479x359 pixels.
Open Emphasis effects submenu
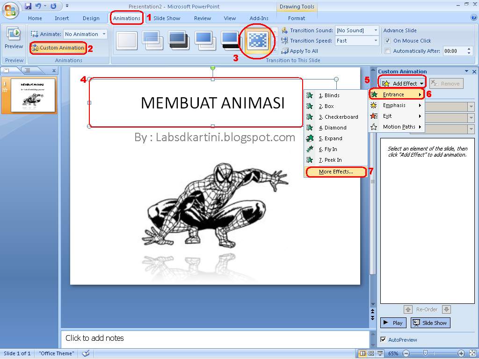click(x=397, y=105)
